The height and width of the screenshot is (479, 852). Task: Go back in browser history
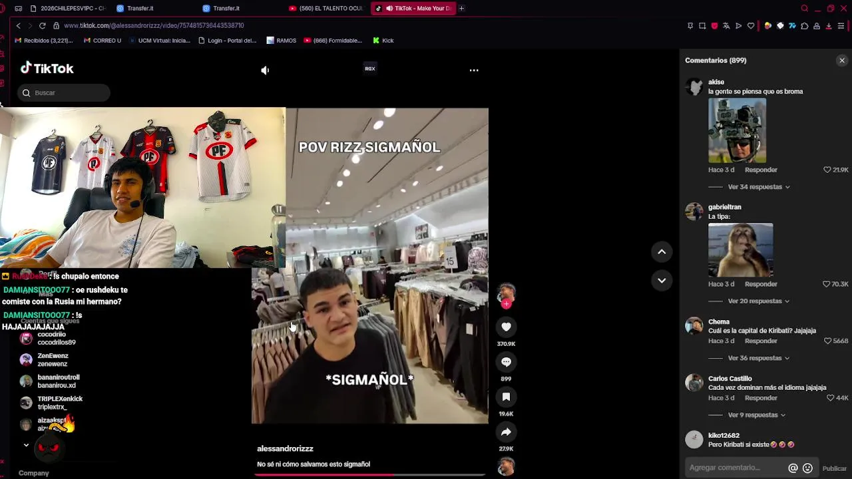(x=19, y=25)
